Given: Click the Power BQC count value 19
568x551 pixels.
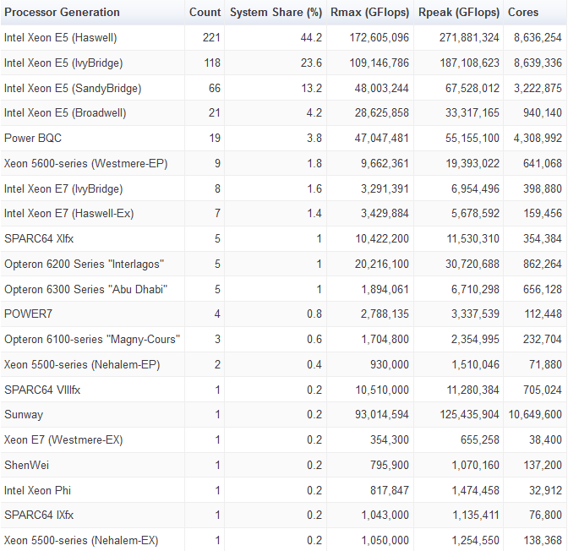Looking at the screenshot, I should 215,138.
